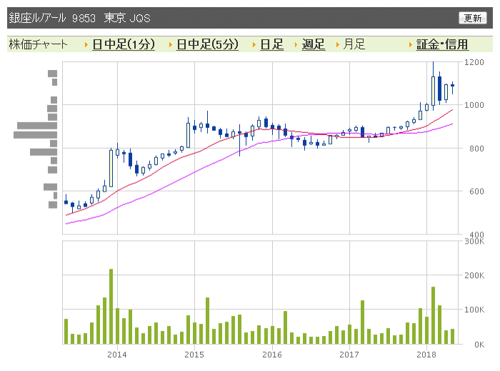Click the orange arrow beside 日足
The width and height of the screenshot is (500, 371).
(x=254, y=44)
